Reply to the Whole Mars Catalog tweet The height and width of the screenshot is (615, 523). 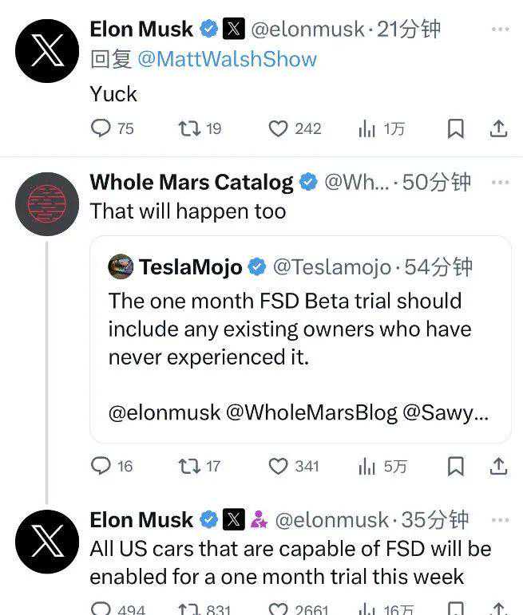[x=101, y=466]
